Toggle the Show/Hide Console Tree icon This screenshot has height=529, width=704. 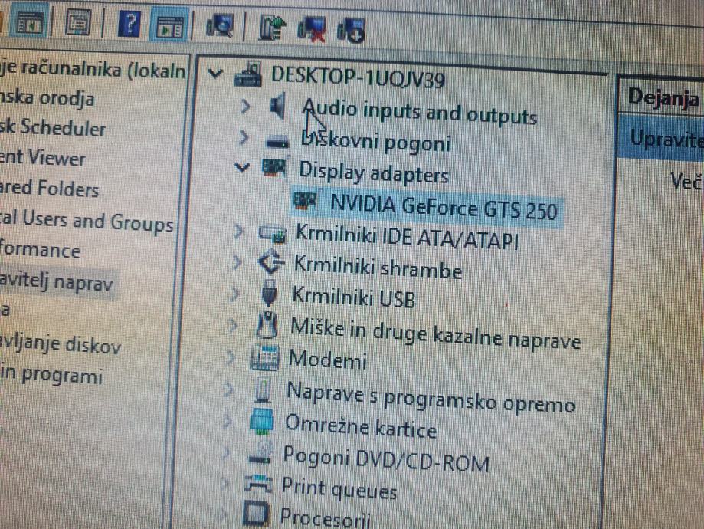coord(30,24)
